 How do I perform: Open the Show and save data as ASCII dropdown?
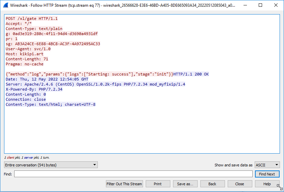267,165
